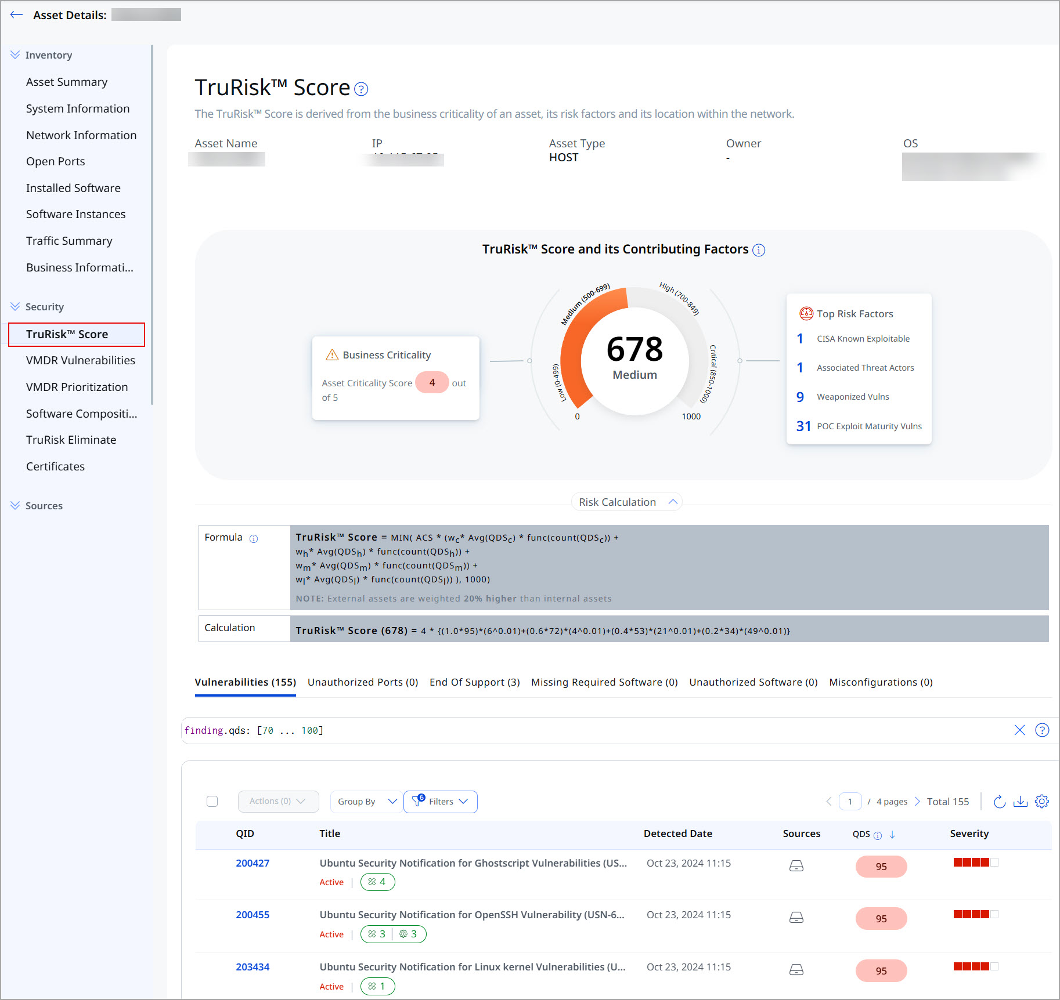Go to next page of results
The height and width of the screenshot is (1000, 1060).
[917, 802]
